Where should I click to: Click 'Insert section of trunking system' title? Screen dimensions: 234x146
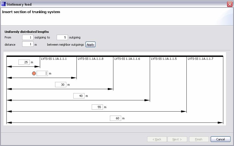click(x=31, y=12)
